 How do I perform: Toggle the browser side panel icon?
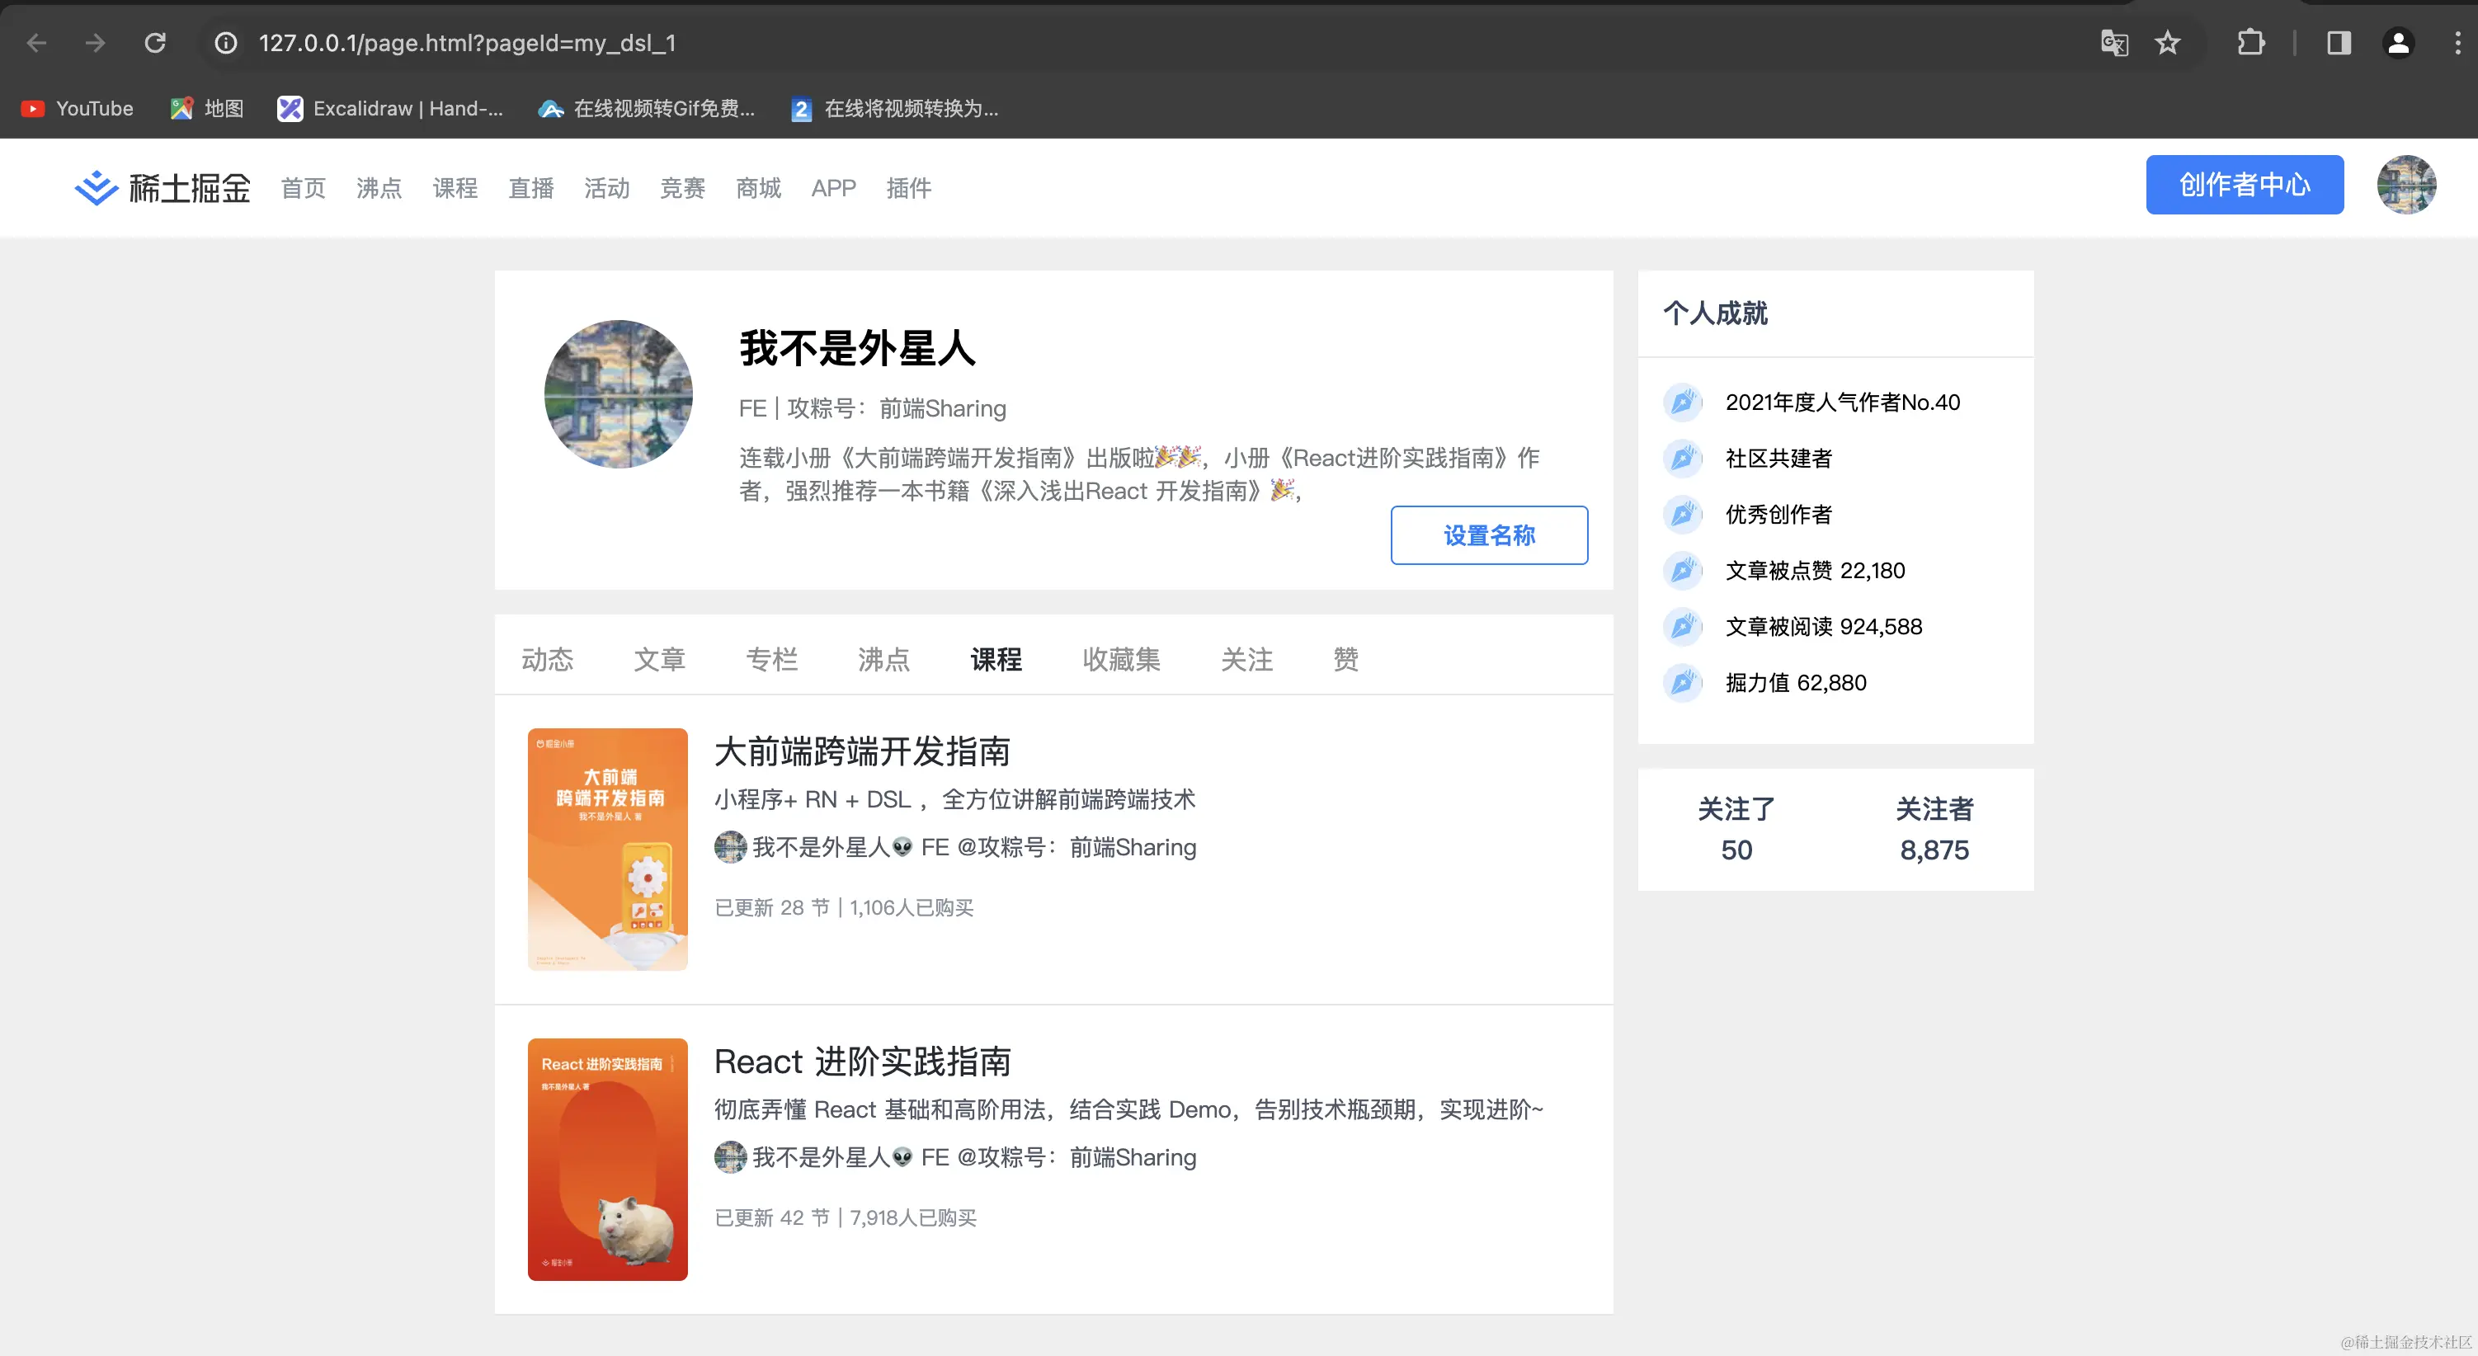coord(2339,43)
